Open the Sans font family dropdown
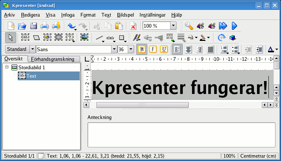 click(x=114, y=49)
